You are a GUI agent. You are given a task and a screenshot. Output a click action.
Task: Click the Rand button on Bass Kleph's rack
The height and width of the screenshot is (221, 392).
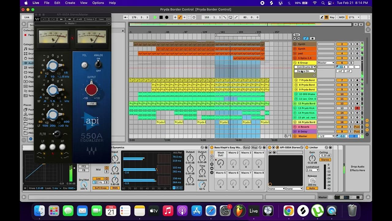coord(247,148)
